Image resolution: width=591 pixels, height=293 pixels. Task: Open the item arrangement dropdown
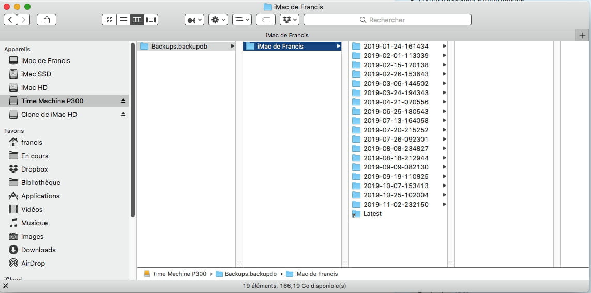pos(194,20)
